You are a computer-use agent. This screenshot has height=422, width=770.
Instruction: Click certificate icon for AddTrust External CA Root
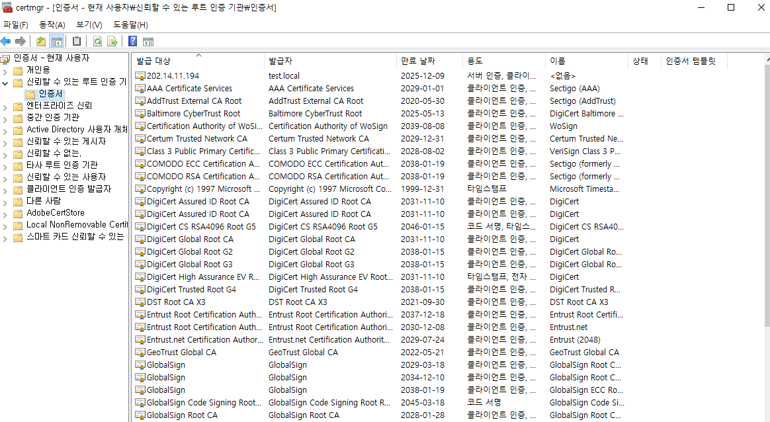click(x=140, y=101)
